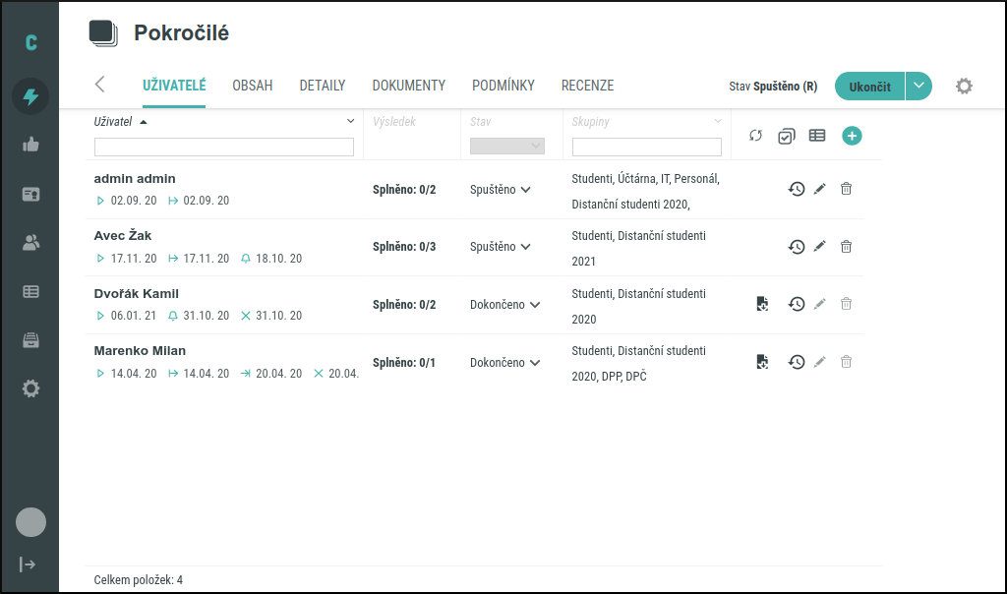This screenshot has height=594, width=1007.
Task: Switch to table view icon
Action: point(816,136)
